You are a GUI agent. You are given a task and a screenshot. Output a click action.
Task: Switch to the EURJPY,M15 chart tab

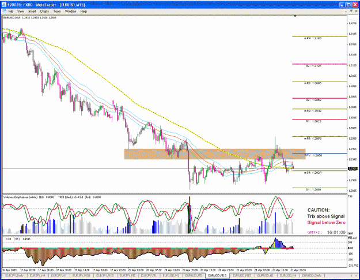(105, 275)
